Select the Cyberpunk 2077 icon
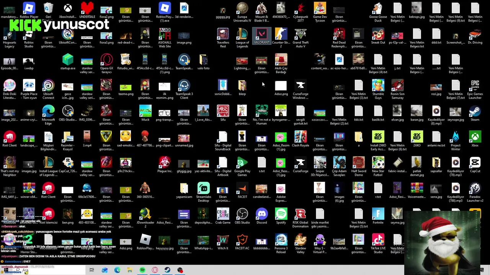The height and width of the screenshot is (275, 490). pos(301,12)
